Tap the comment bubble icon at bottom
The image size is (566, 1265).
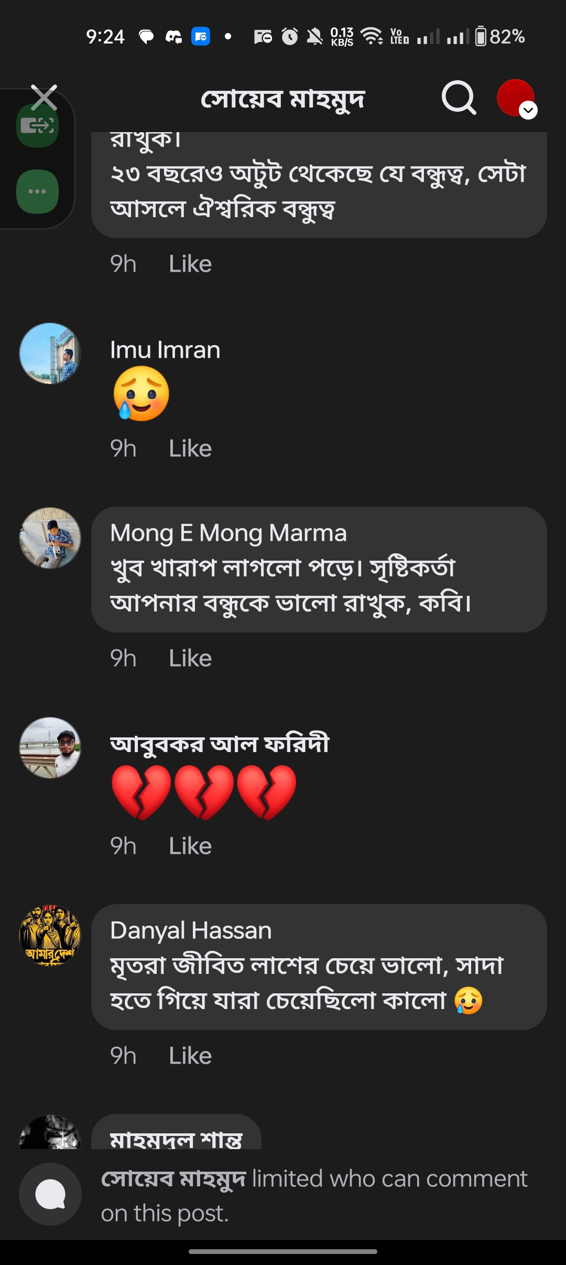point(50,1194)
